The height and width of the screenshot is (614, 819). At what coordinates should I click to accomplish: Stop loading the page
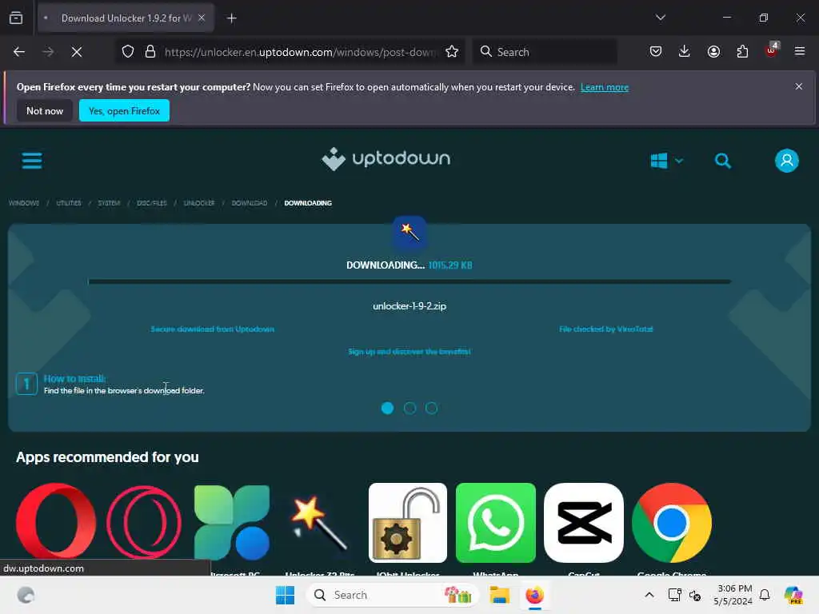77,52
